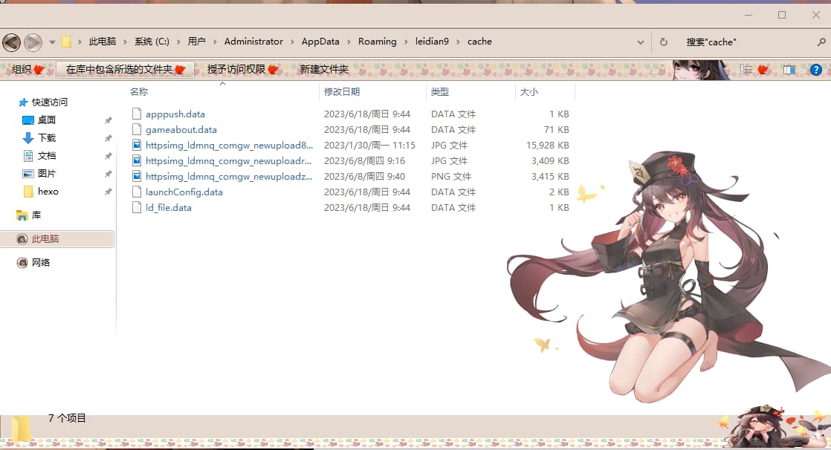
Task: Click the 15,928 KB JPG image icon
Action: 137,145
